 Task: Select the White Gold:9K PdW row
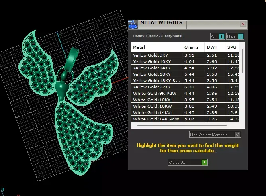pos(185,93)
